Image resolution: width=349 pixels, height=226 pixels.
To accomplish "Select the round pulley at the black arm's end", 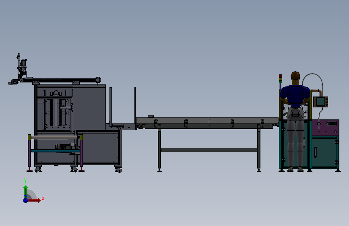I will point(98,80).
